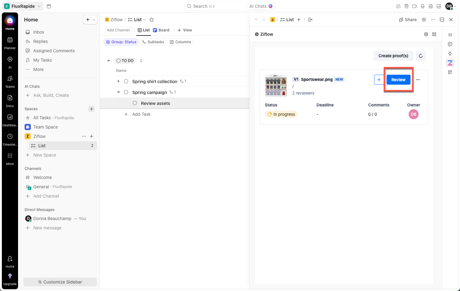This screenshot has height=291, width=460.
Task: Open the task details icon in right rail
Action: pyautogui.click(x=450, y=35)
